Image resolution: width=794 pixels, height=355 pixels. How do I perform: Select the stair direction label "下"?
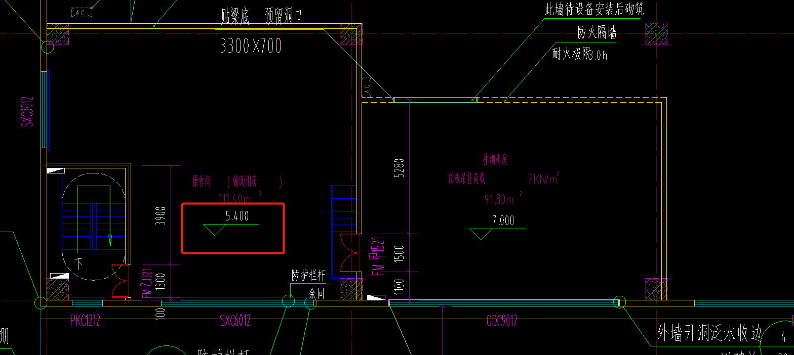[x=79, y=263]
